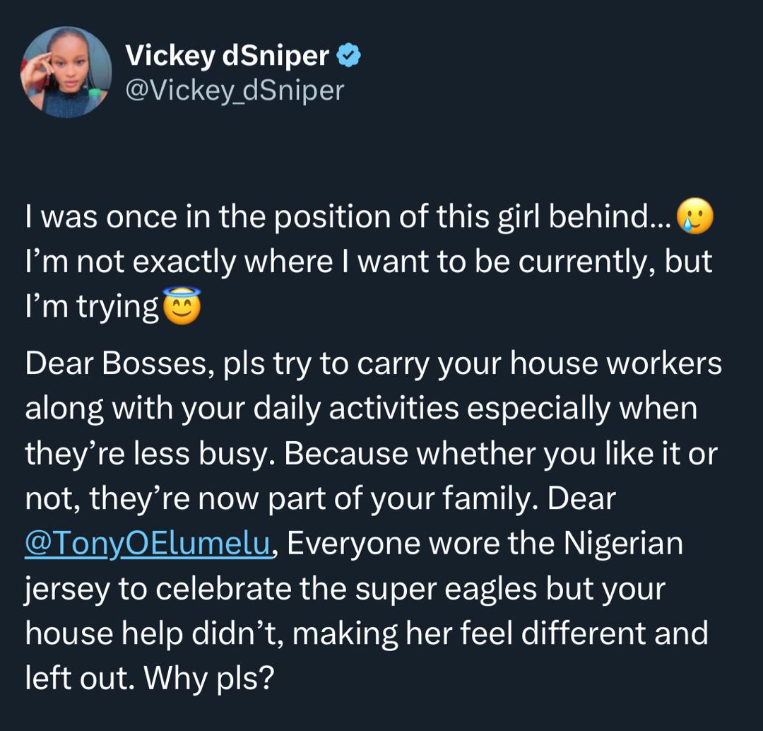The image size is (763, 731).
Task: Click the blue verified badge
Action: [x=349, y=55]
